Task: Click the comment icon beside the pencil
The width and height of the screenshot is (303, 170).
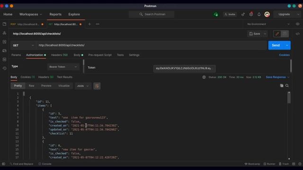Action: tap(285, 34)
